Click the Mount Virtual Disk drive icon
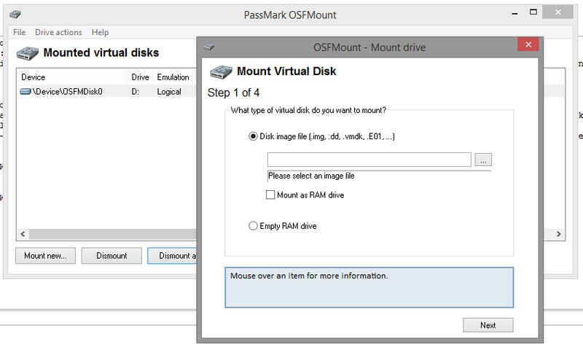This screenshot has width=583, height=344. pos(221,71)
